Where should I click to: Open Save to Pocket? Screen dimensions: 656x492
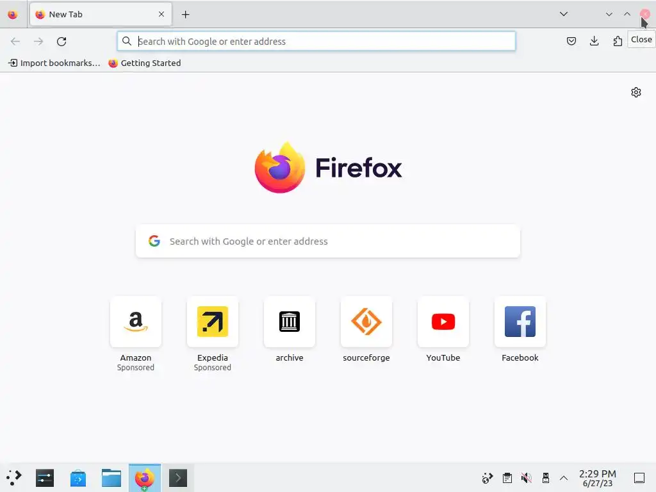coord(571,41)
